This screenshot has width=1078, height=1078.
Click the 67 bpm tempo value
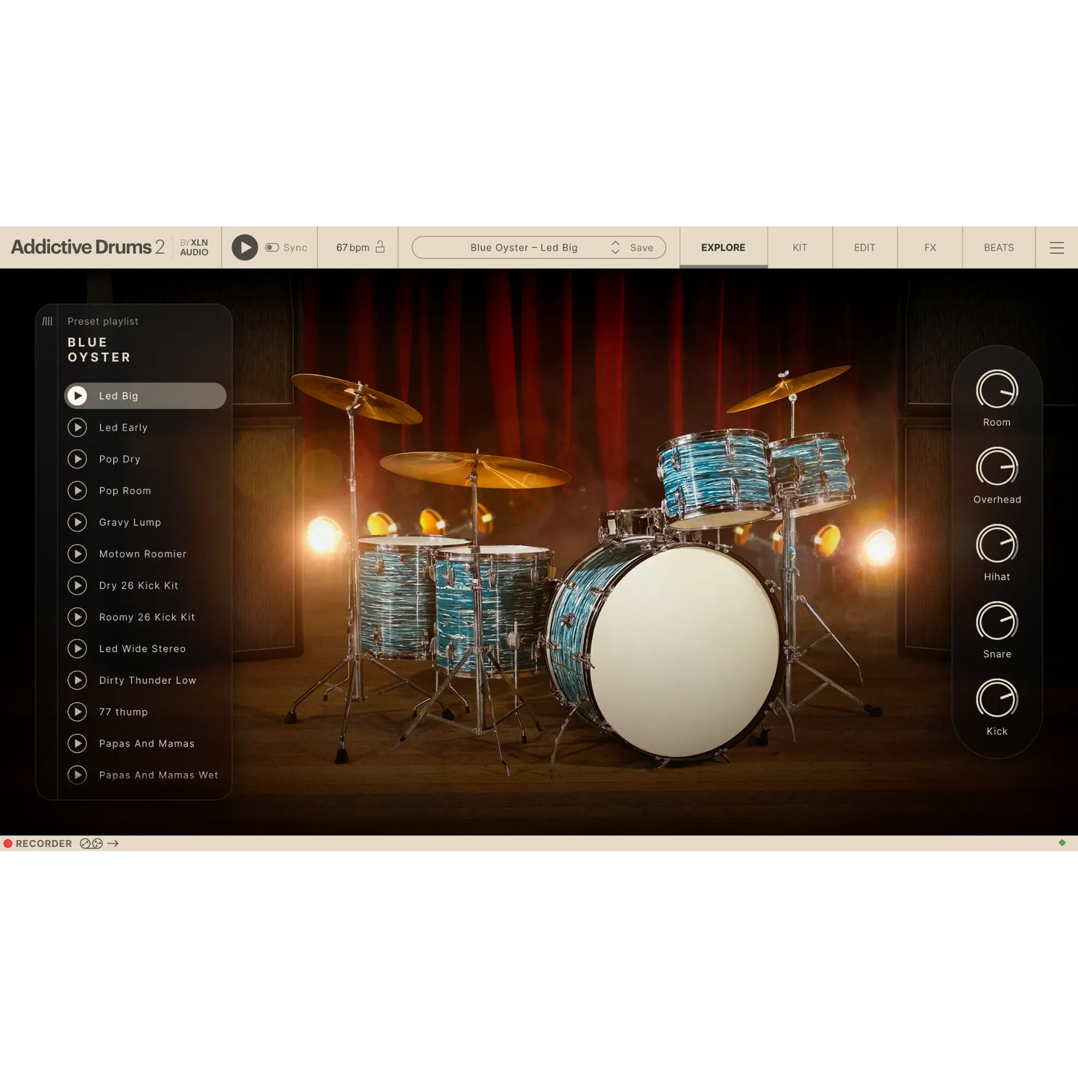coord(352,248)
